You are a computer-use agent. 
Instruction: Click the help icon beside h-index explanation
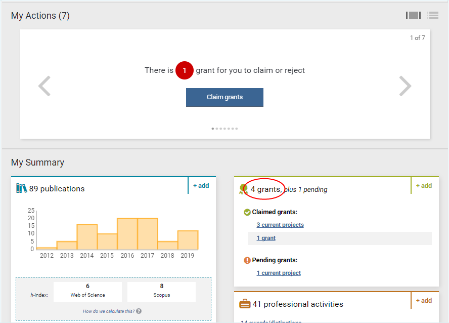139,311
